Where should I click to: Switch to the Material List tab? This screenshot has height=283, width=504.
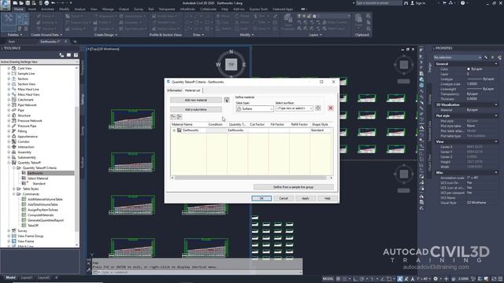(x=192, y=90)
